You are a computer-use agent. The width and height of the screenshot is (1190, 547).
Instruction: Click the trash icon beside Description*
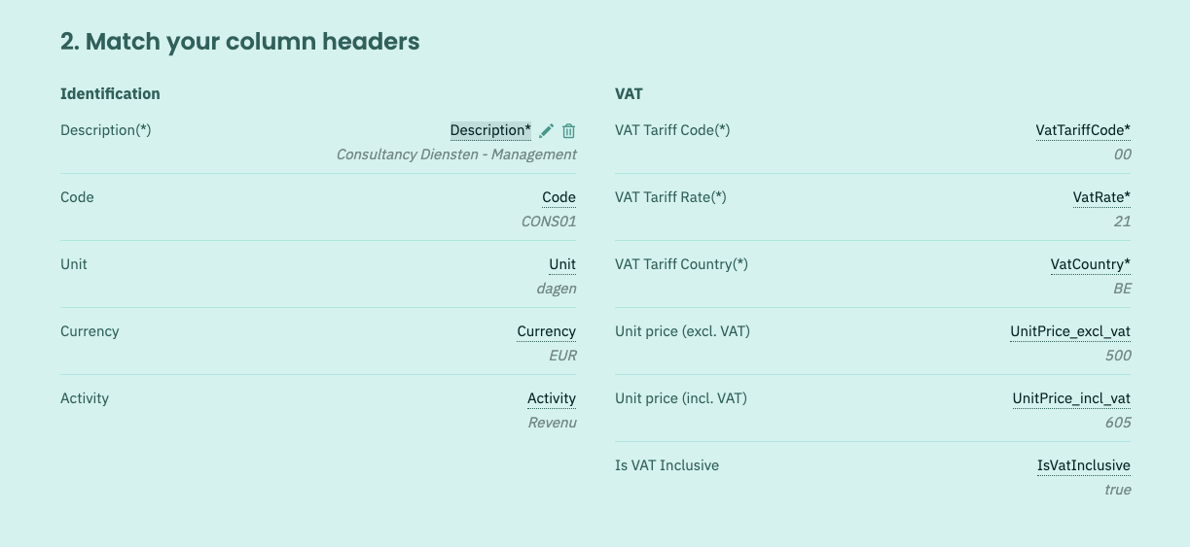click(569, 131)
